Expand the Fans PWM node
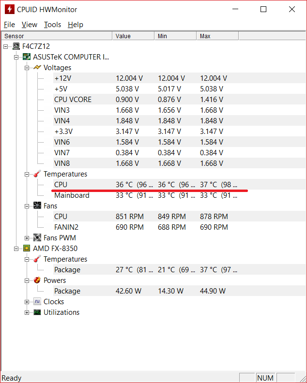The height and width of the screenshot is (383, 307). (x=27, y=238)
